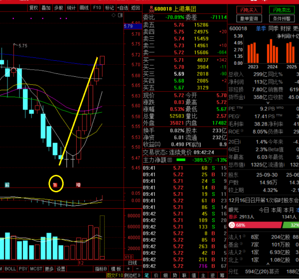
Task: Select 本周 in 眼光 section
Action: [276, 210]
